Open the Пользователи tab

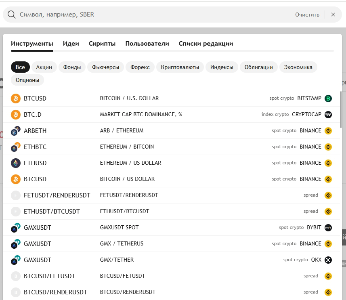point(147,44)
